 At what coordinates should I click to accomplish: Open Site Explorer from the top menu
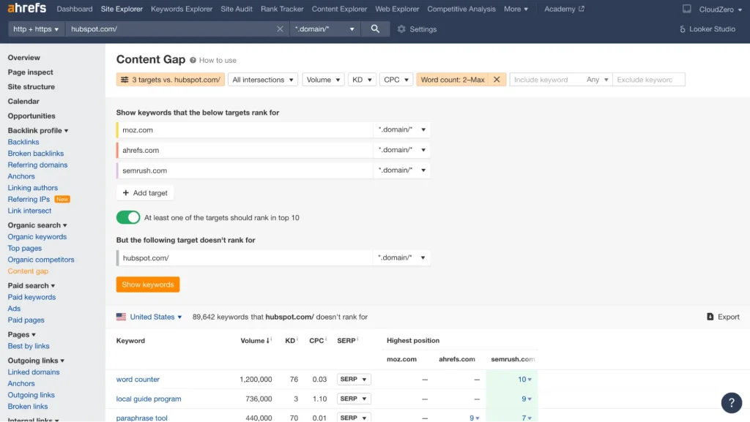coord(122,10)
